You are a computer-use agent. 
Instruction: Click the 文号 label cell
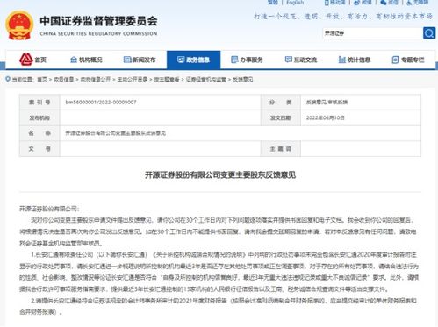tap(39, 149)
